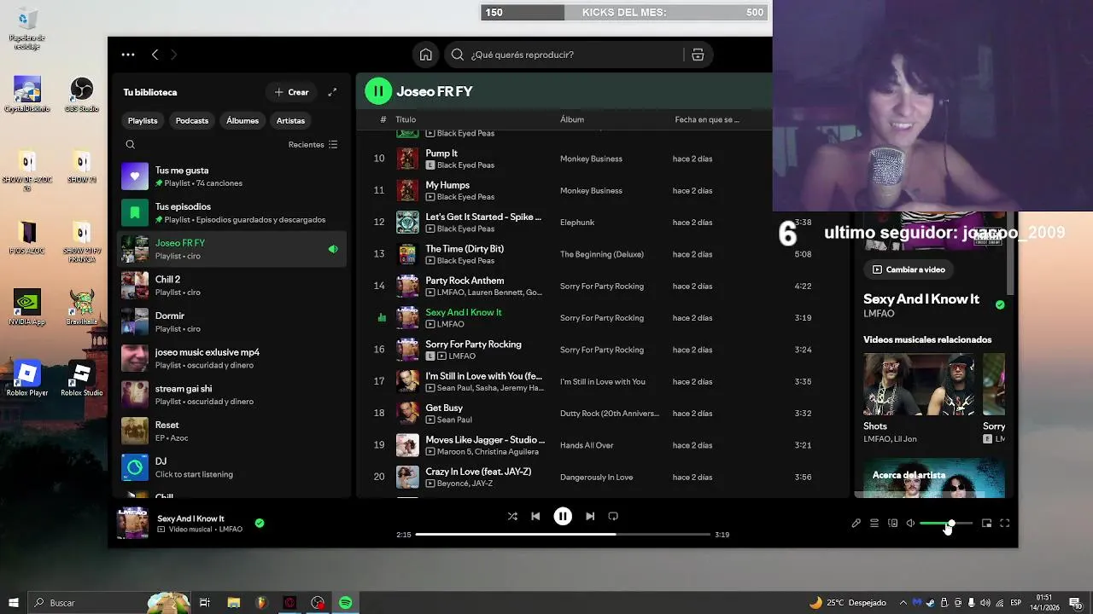
Task: Filter the library by Álbumes
Action: tap(243, 120)
